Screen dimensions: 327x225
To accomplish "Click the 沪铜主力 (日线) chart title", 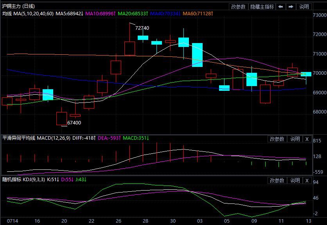I will [18, 6].
